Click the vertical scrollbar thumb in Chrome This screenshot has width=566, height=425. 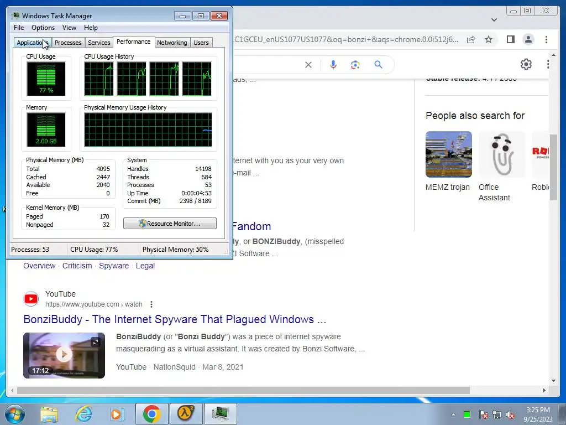coord(554,167)
